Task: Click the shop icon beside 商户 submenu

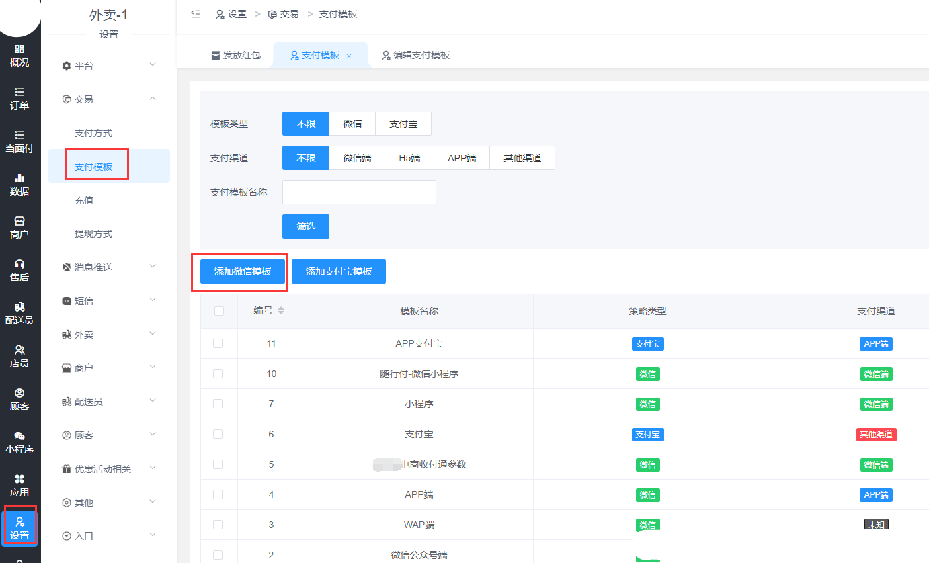Action: 66,368
